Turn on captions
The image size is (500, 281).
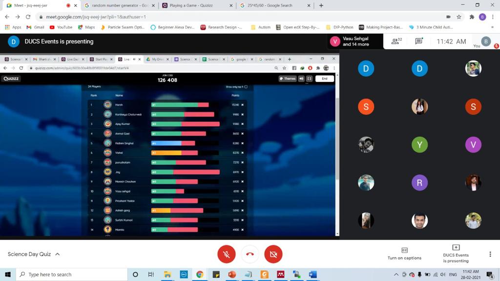(404, 253)
